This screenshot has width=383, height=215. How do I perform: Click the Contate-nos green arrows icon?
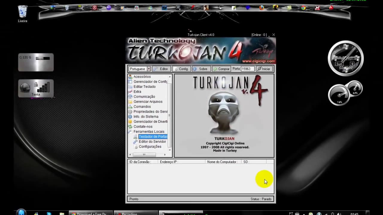130,127
